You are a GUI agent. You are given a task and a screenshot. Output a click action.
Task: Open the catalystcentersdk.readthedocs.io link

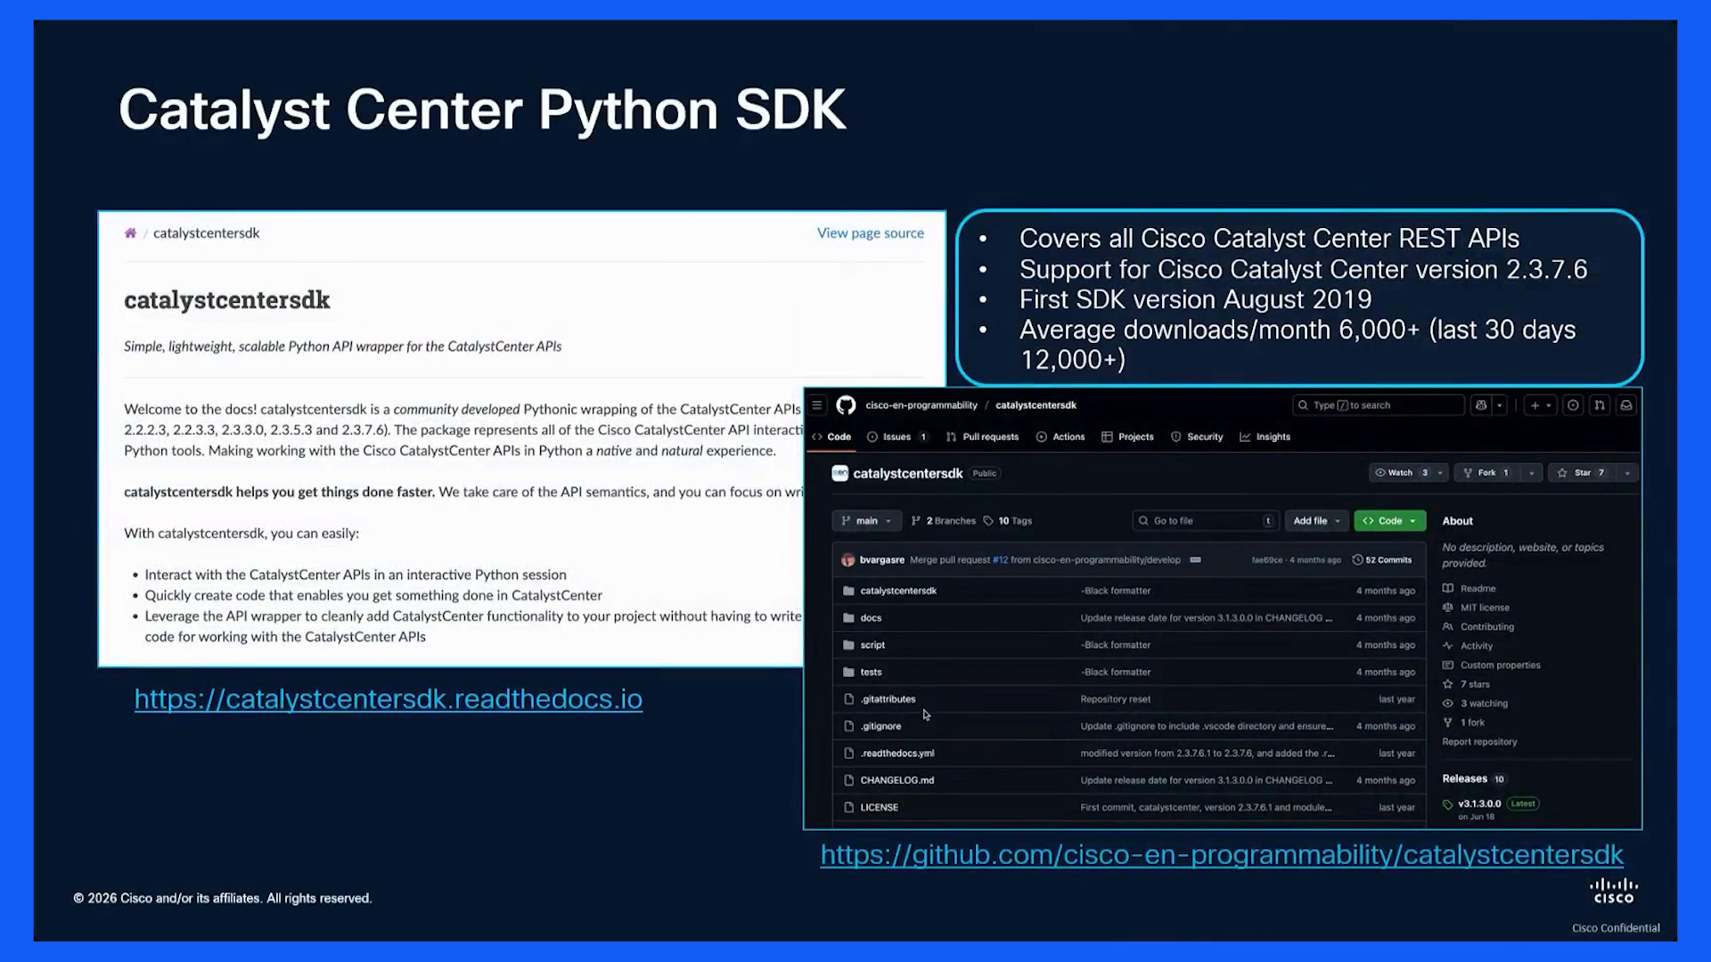tap(389, 699)
